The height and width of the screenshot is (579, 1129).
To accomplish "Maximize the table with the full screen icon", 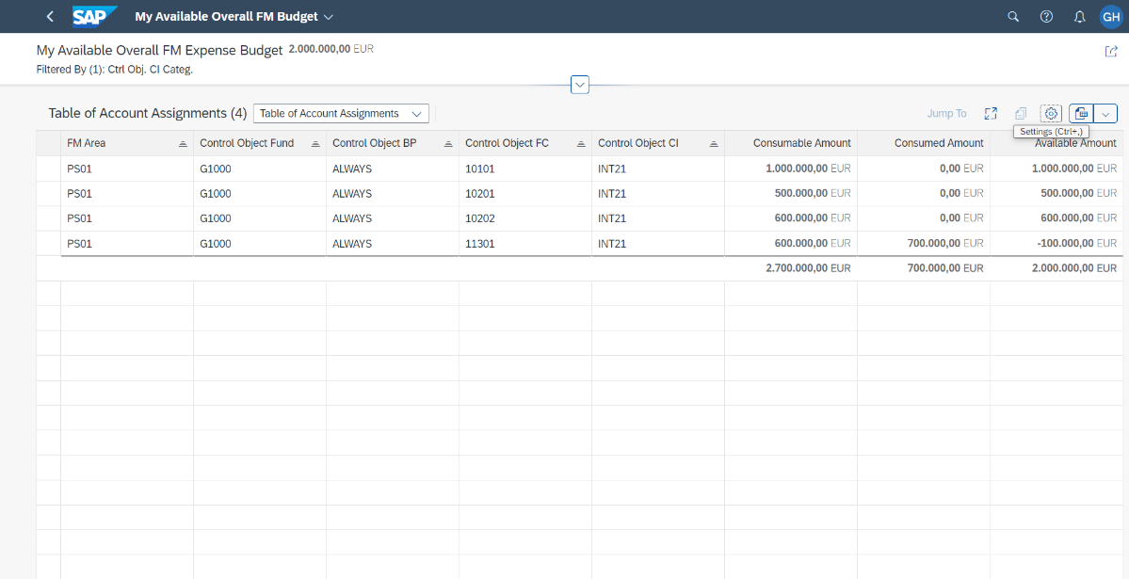I will click(x=991, y=114).
